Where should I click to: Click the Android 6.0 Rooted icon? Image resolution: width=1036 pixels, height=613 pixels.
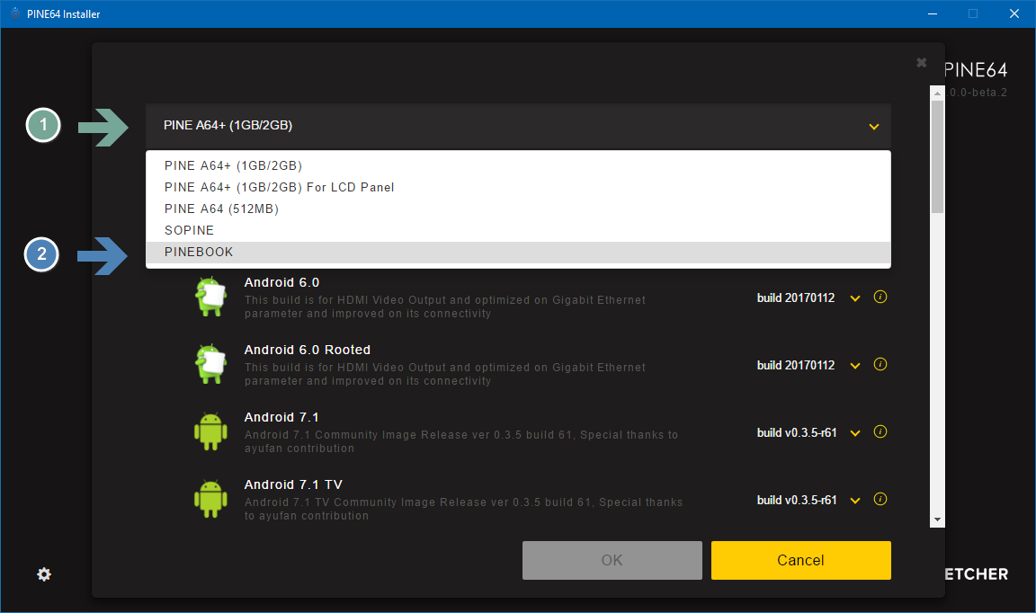point(210,365)
